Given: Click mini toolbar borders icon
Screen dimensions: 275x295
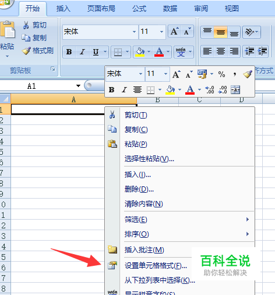Looking at the screenshot, I should point(150,90).
